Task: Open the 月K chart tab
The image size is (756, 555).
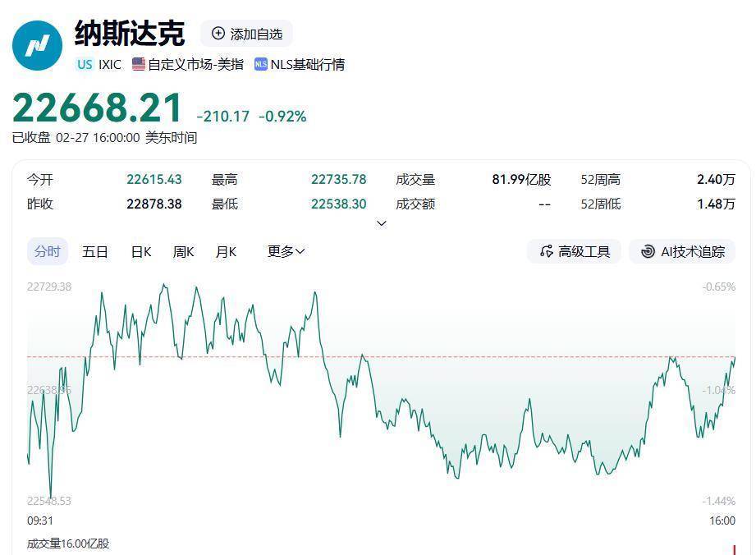Action: coord(226,251)
